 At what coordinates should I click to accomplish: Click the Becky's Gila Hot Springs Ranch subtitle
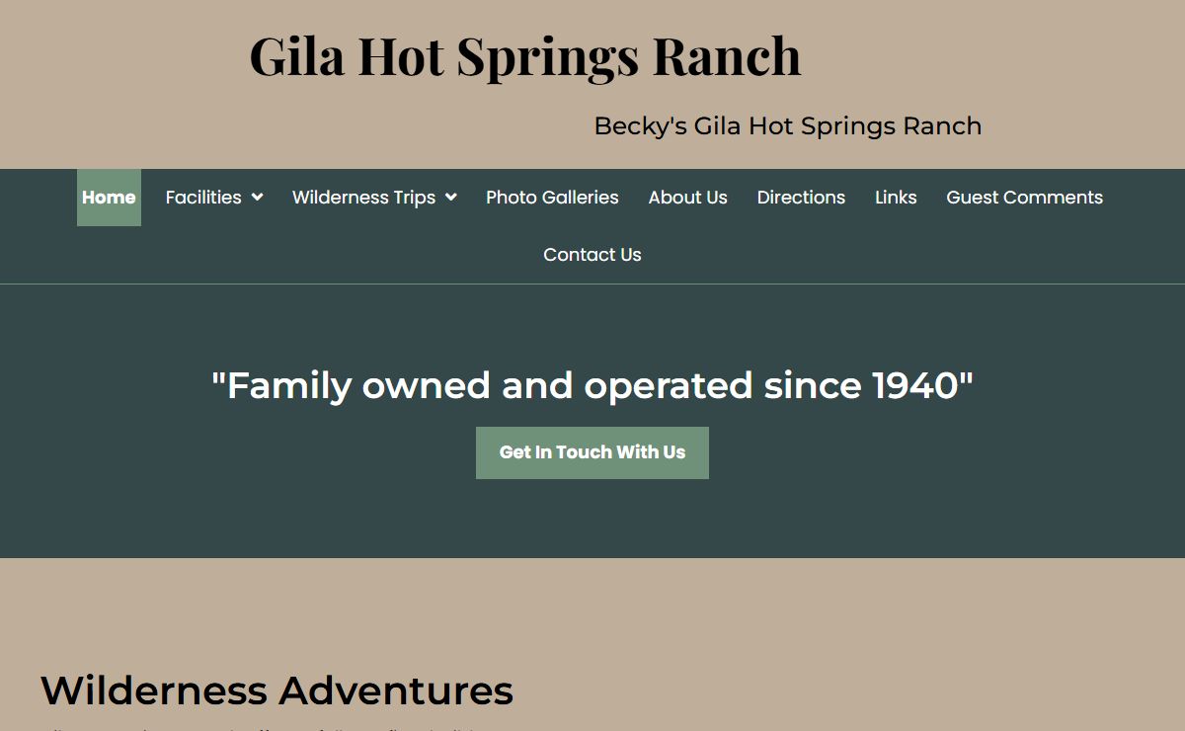[787, 126]
